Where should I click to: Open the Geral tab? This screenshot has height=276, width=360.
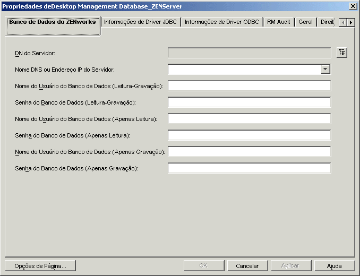tap(305, 22)
